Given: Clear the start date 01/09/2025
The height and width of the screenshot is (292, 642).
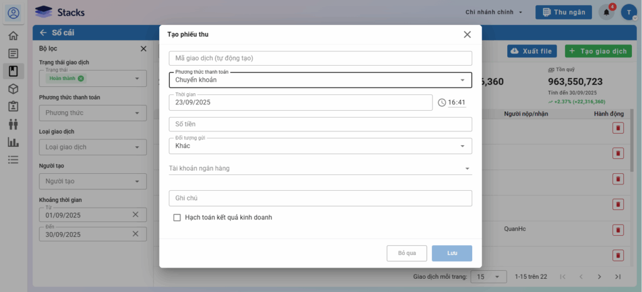Looking at the screenshot, I should point(135,214).
